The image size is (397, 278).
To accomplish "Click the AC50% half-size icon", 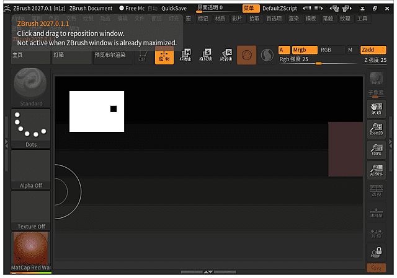I will (x=377, y=170).
